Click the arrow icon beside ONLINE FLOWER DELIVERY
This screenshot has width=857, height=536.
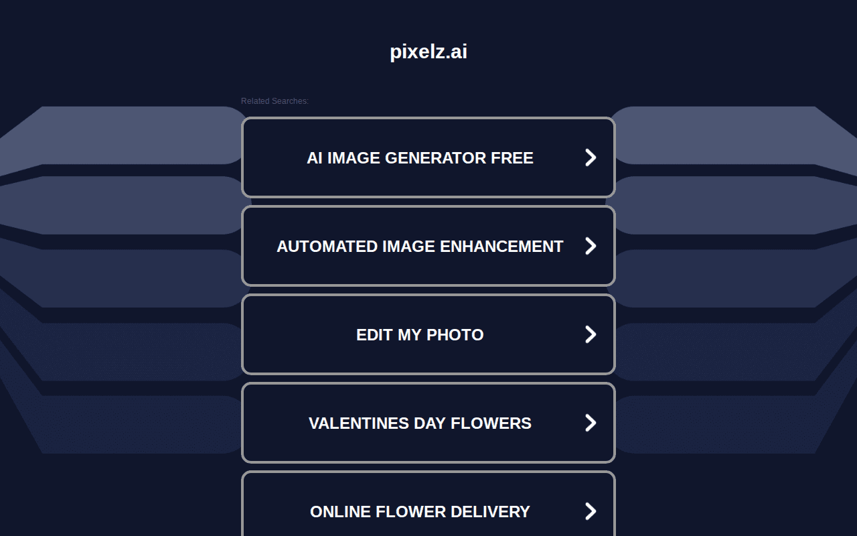(x=591, y=511)
